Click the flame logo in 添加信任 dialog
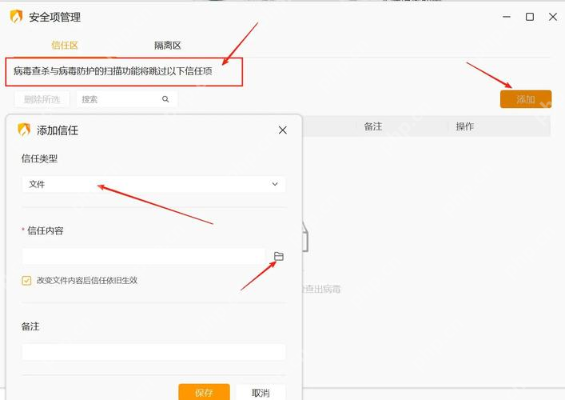Screen dimensions: 565x400 [24, 130]
